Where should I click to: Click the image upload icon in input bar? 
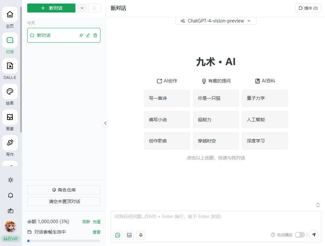point(129,235)
